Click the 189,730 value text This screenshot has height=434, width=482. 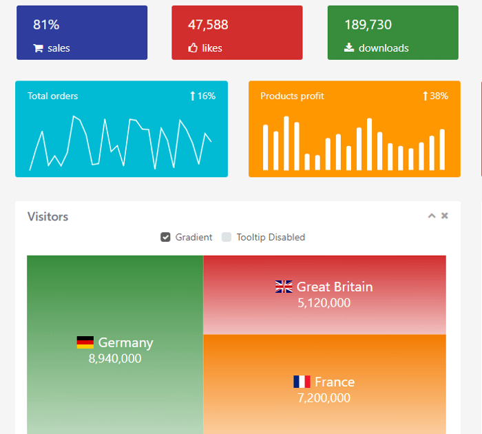[x=368, y=25]
